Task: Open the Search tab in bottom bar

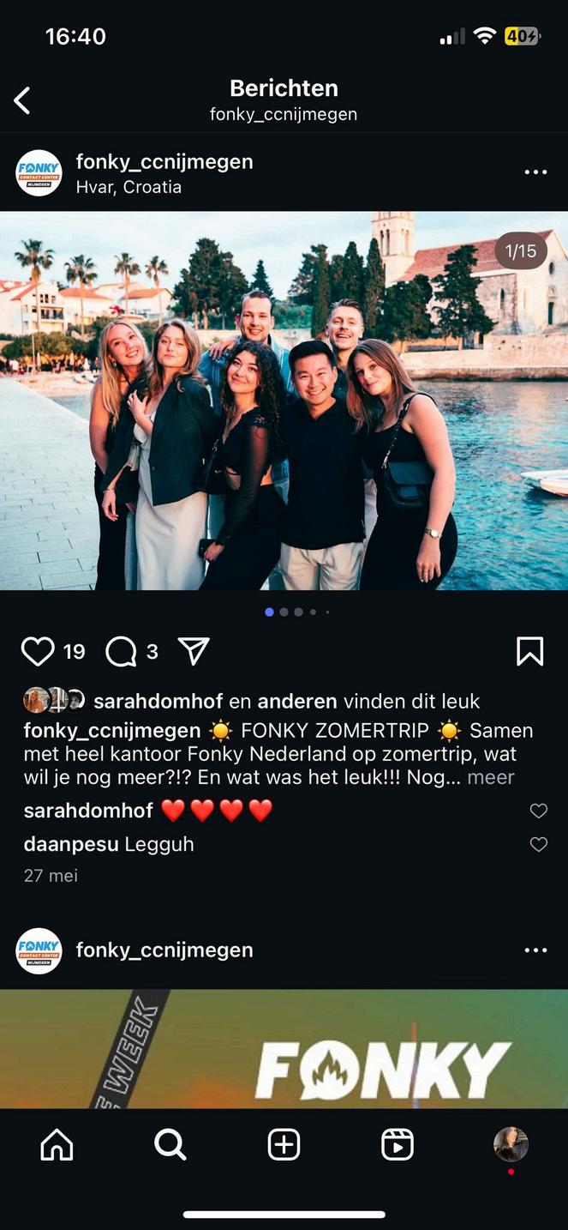Action: coord(170,1145)
